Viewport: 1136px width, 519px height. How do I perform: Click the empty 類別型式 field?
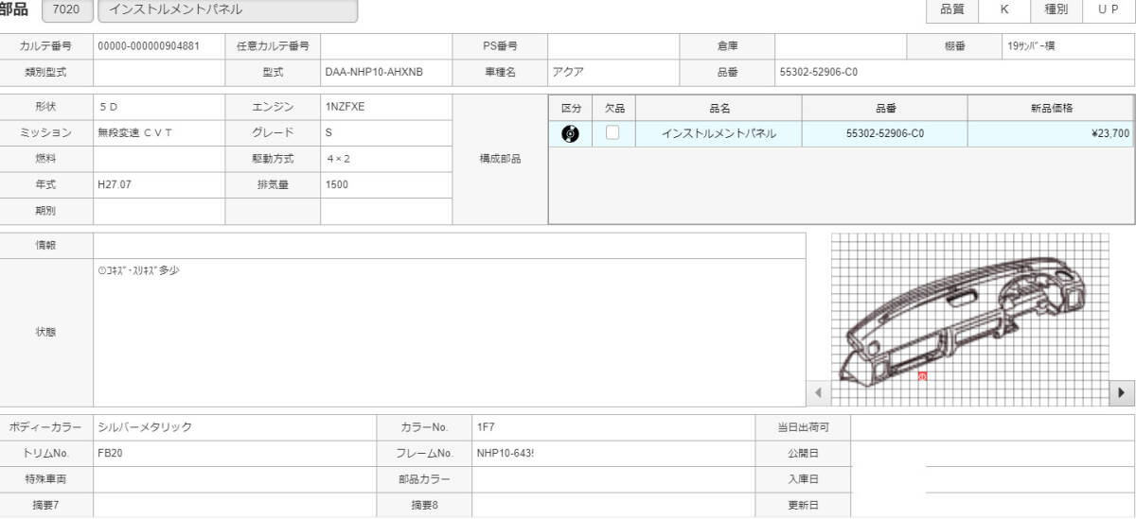(x=159, y=72)
